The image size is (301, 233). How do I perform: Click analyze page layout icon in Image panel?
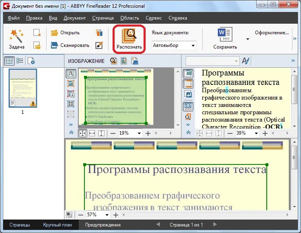coord(124,61)
